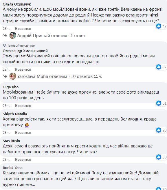Click Нравится under Olga Kho's comment
The width and height of the screenshot is (167, 190).
pyautogui.click(x=23, y=106)
